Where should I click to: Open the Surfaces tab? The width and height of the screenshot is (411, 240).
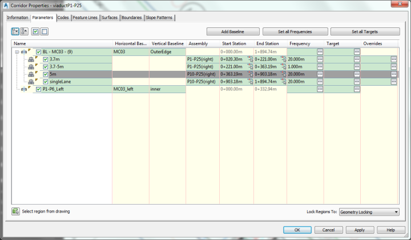pyautogui.click(x=110, y=18)
